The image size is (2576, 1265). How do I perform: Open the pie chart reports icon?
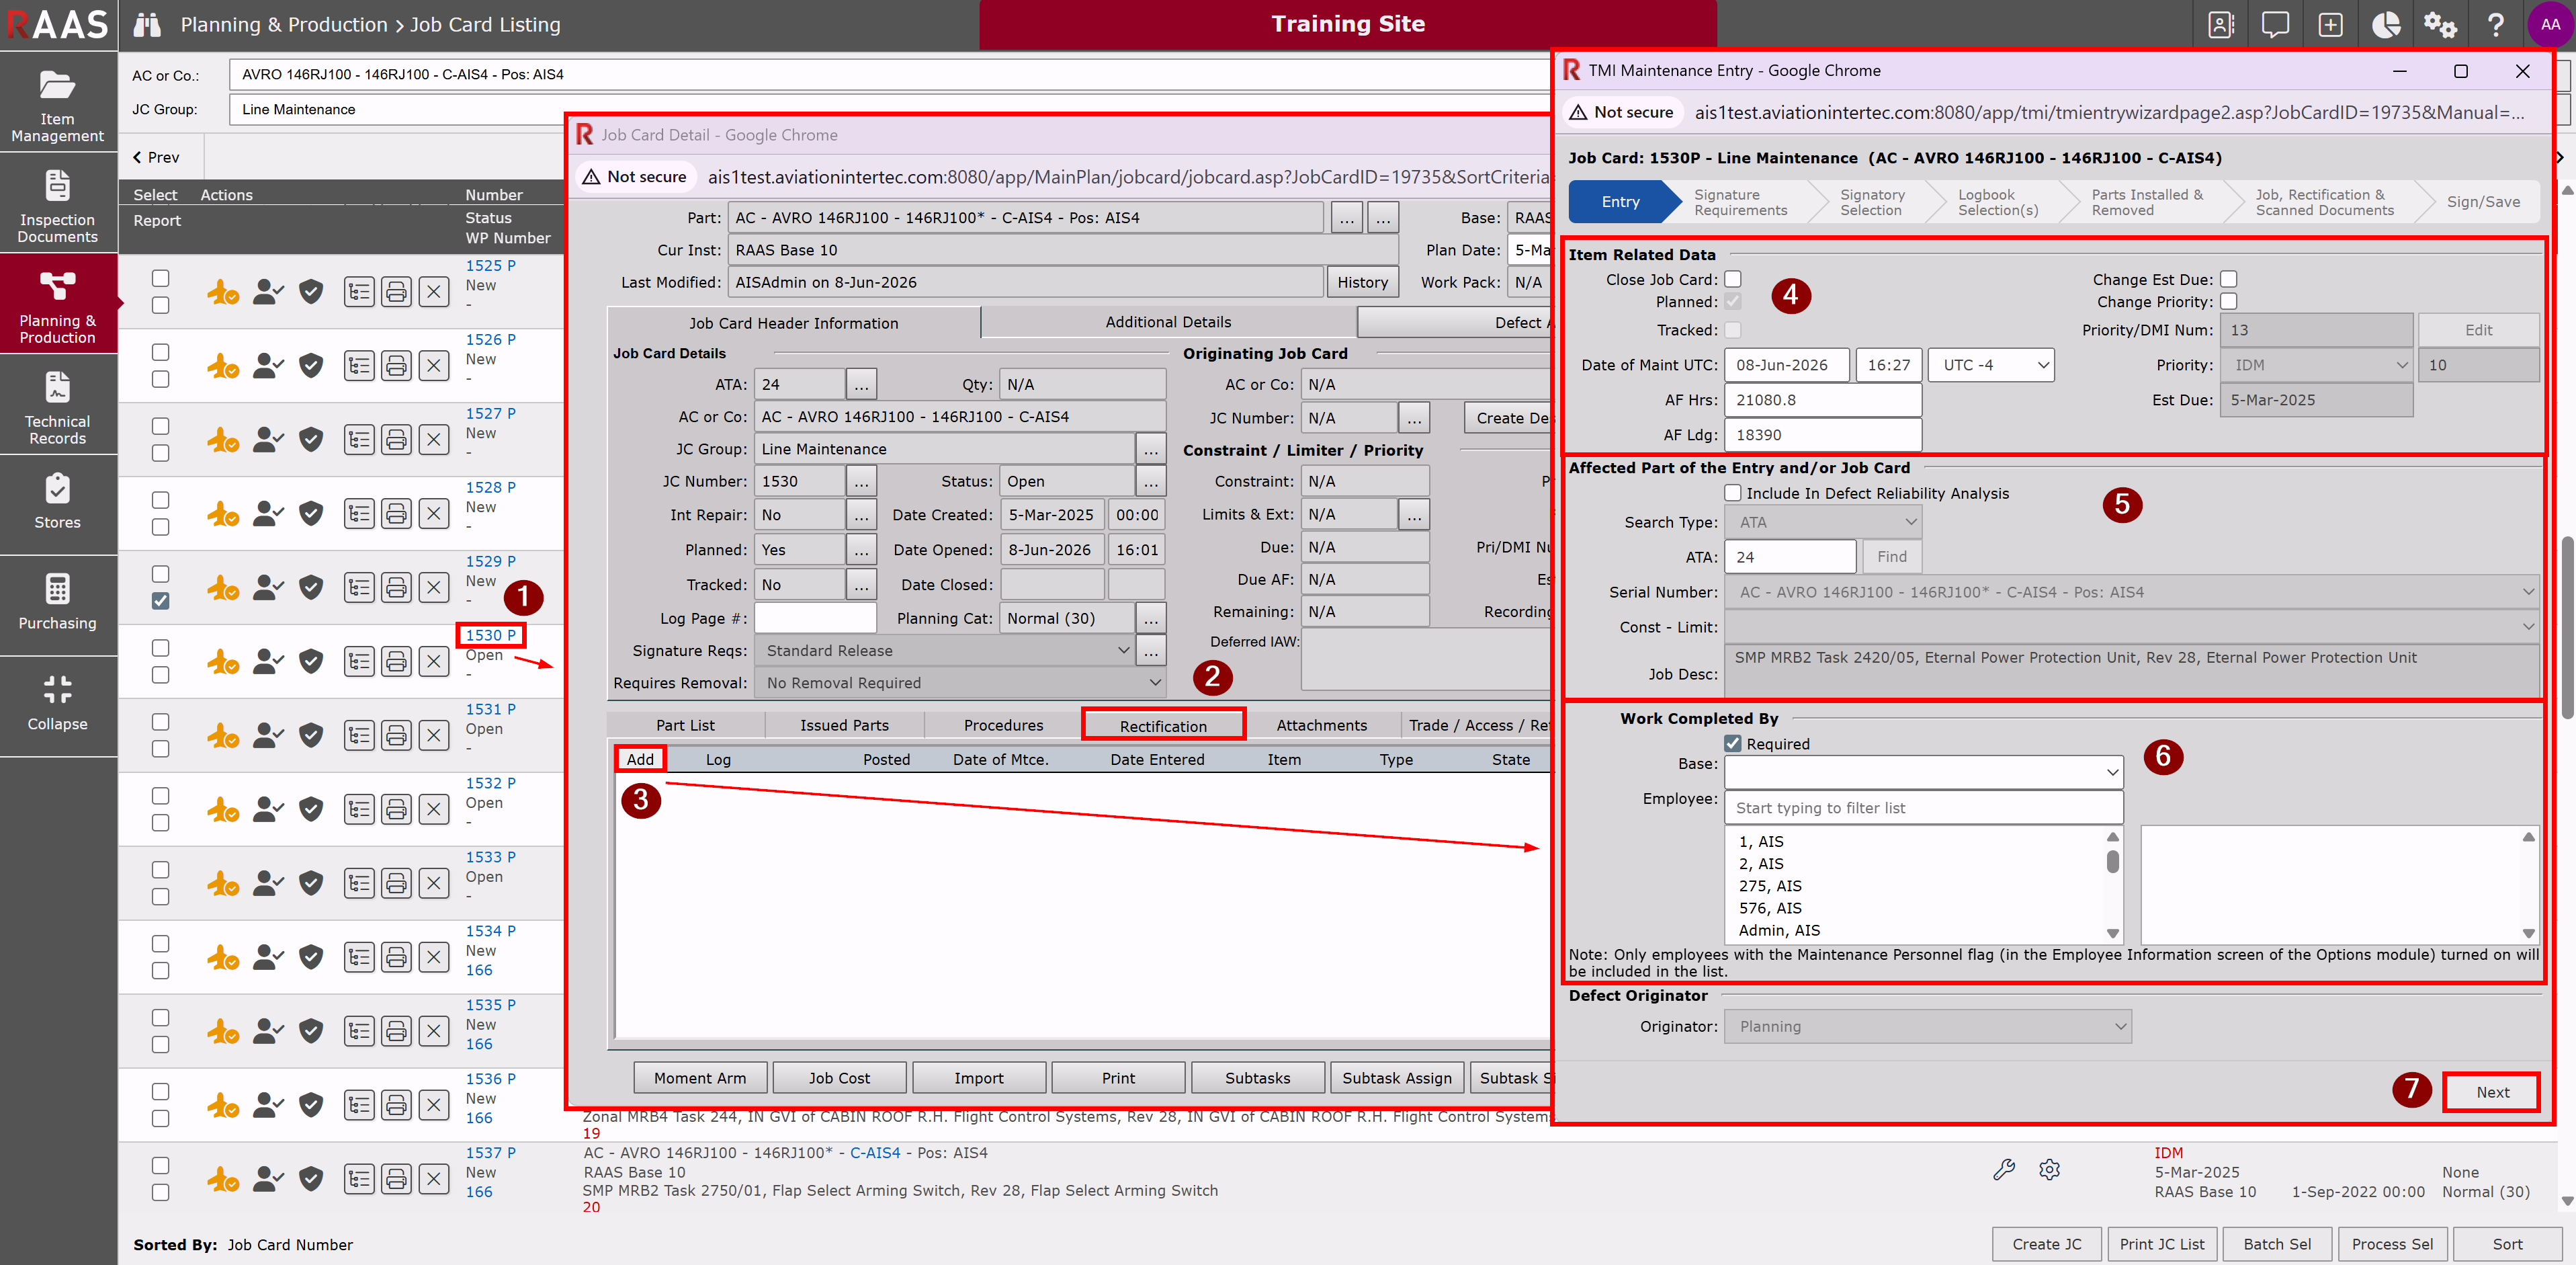point(2386,25)
